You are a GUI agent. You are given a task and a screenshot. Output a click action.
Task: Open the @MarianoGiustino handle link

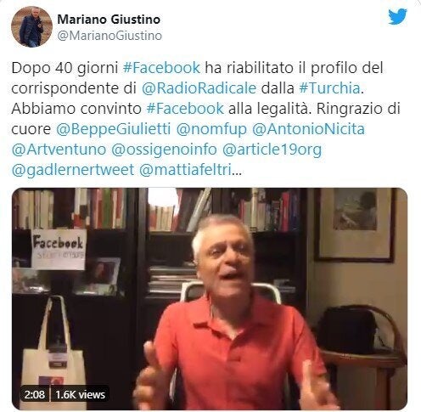109,36
